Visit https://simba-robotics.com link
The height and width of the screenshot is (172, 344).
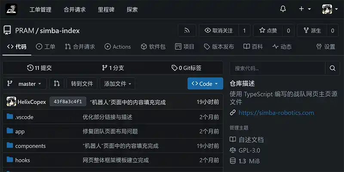(276, 113)
